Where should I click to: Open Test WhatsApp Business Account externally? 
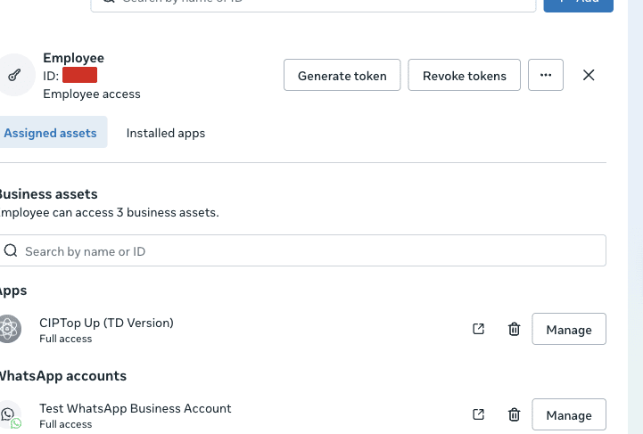[x=479, y=414]
